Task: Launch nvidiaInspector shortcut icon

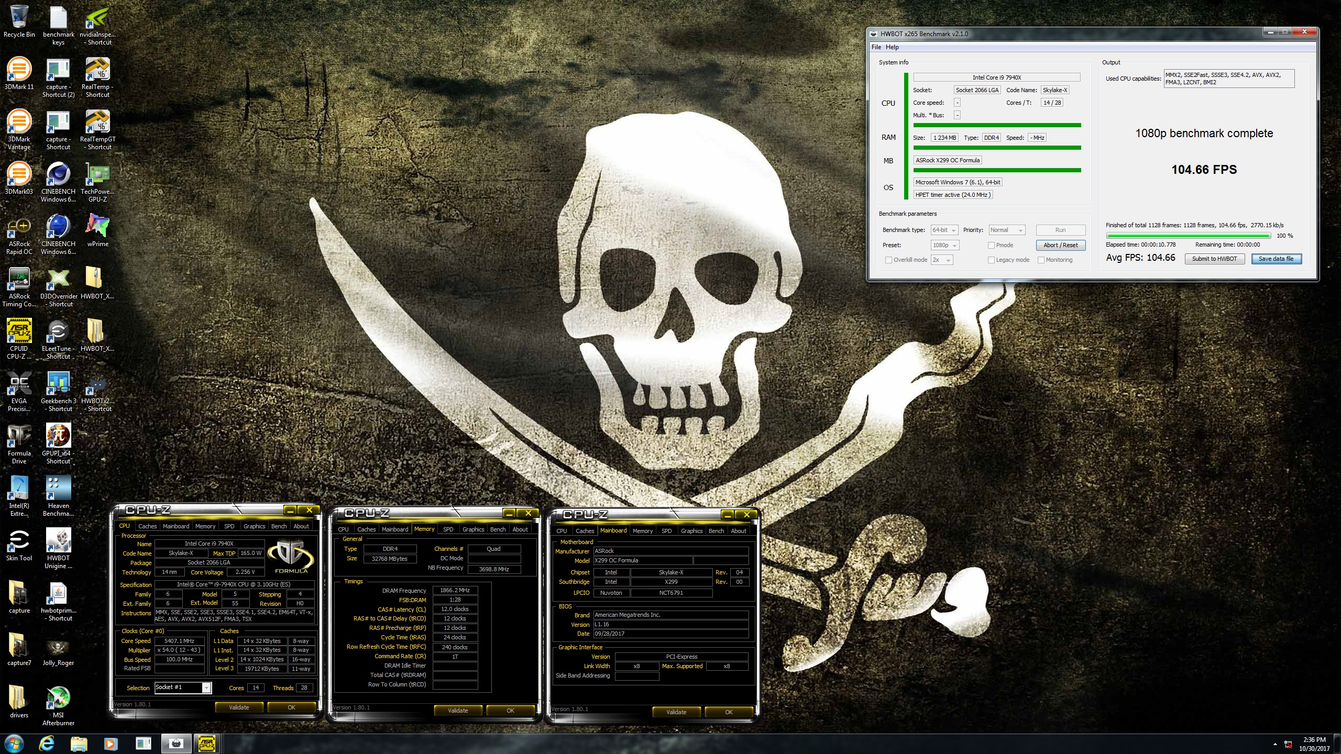Action: (x=97, y=25)
